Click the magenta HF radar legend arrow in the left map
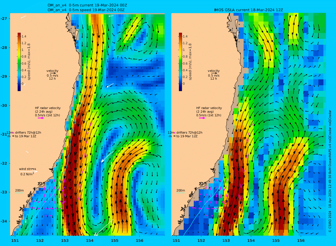336x246 pixels. (41, 118)
